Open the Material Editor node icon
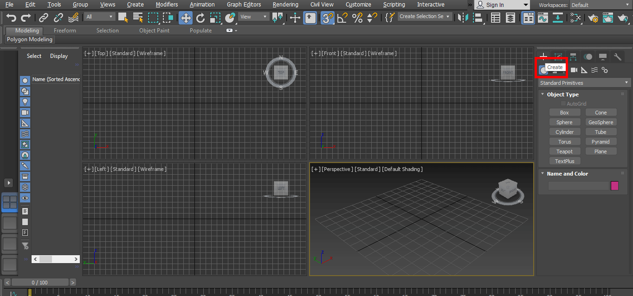The image size is (633, 296). [x=575, y=18]
